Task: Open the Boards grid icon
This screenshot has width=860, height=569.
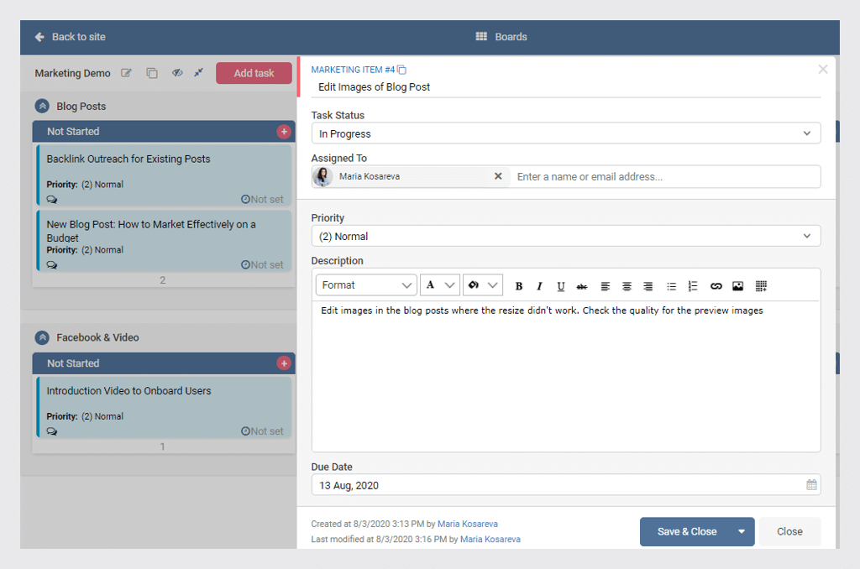Action: [481, 37]
